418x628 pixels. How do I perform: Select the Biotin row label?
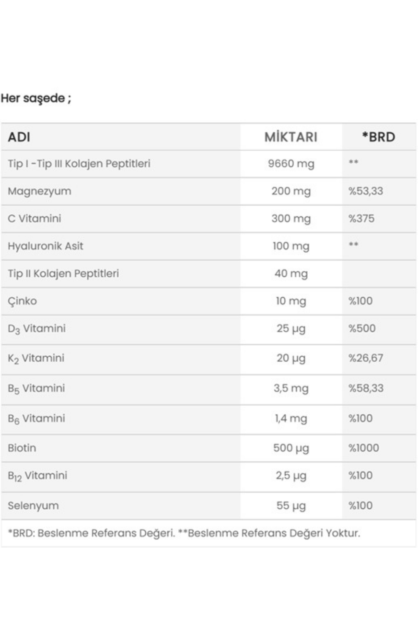tap(22, 448)
